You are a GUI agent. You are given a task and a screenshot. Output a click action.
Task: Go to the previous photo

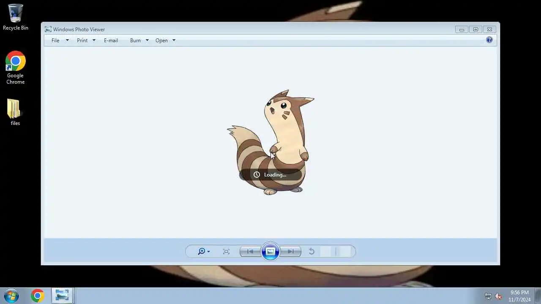tap(250, 252)
